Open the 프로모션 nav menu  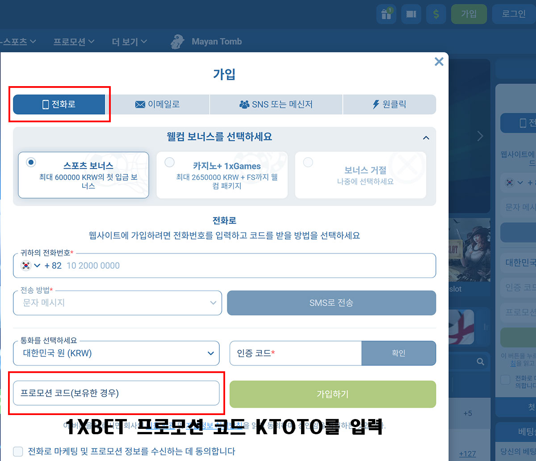point(74,42)
